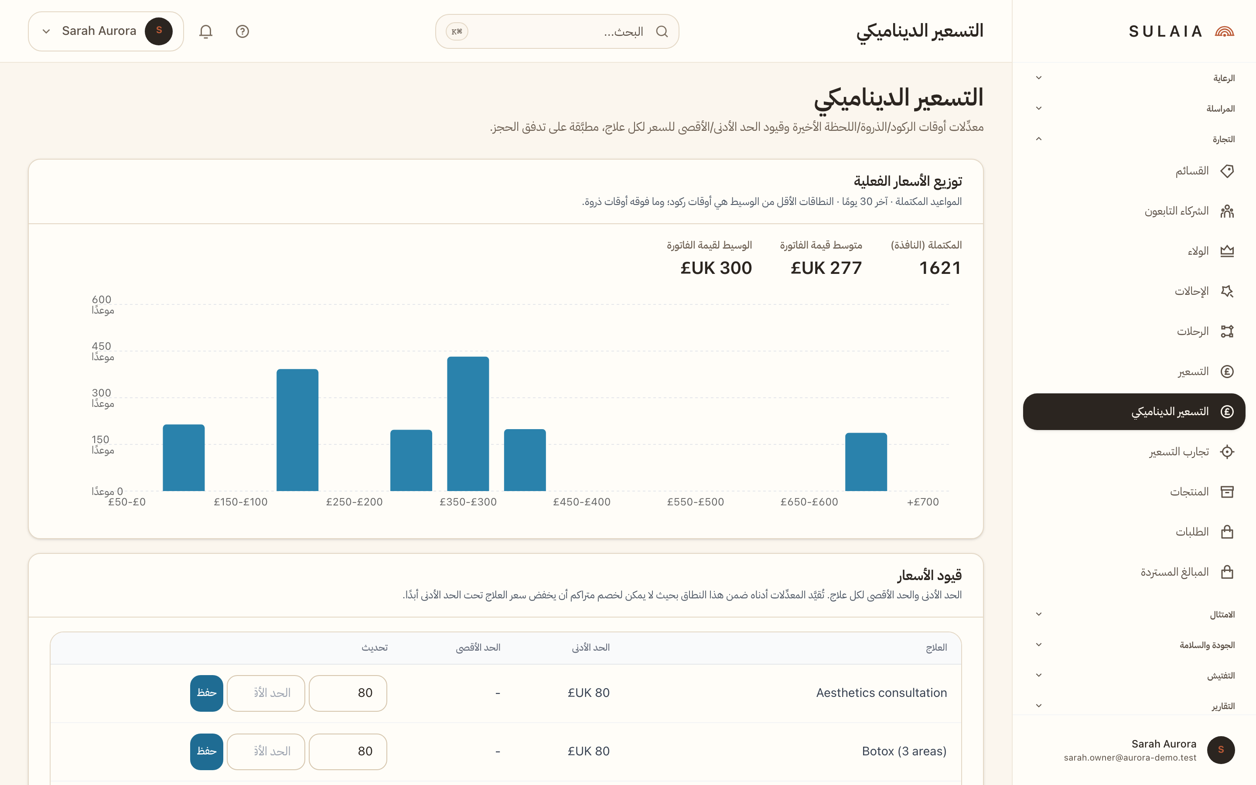Click the المبالغ المستردة bag icon
Image resolution: width=1256 pixels, height=785 pixels.
1227,572
